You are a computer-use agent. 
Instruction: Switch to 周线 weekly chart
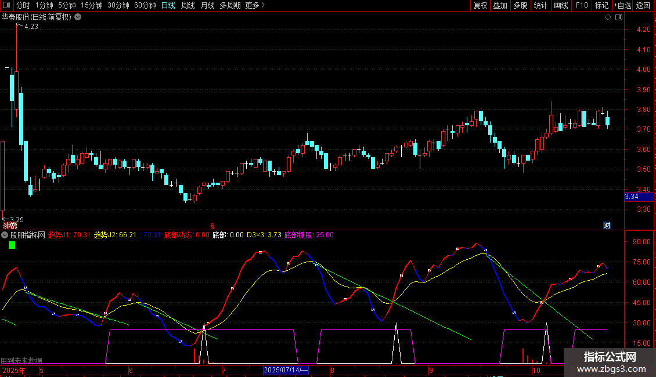188,5
